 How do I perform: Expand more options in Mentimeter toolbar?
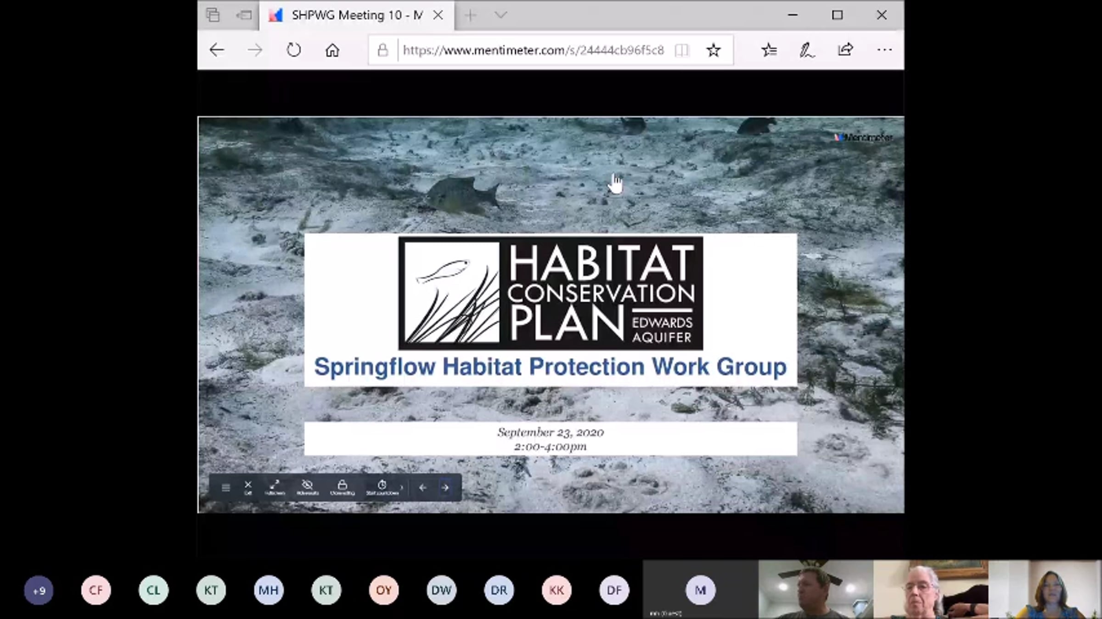(x=402, y=487)
